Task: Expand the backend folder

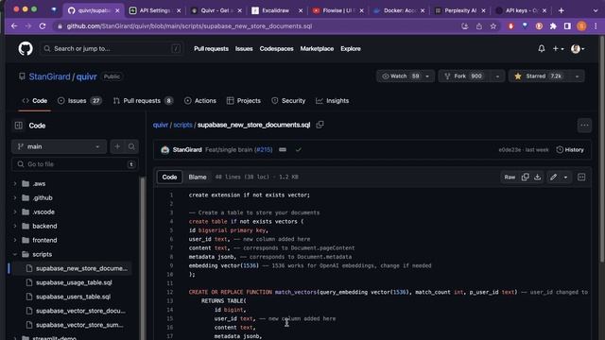Action: click(x=15, y=226)
